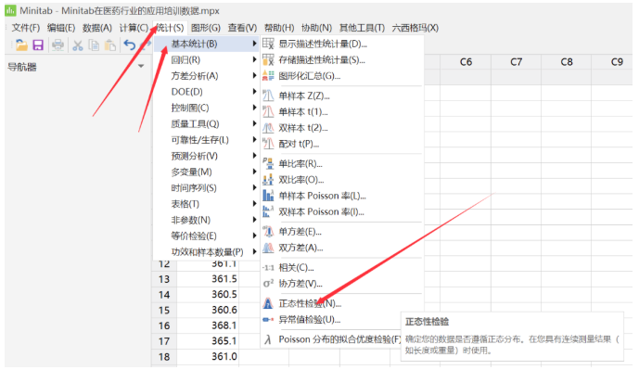Screen dimensions: 639x370
Task: Click the Cut scissors icon
Action: point(77,45)
